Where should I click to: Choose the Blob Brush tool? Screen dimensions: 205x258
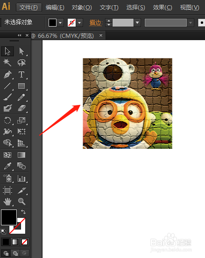click(x=7, y=108)
